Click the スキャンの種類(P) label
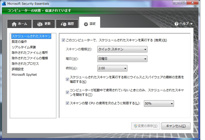The height and width of the screenshot is (140, 205). click(79, 49)
